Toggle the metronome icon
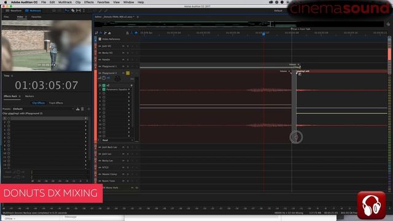 coord(127,33)
